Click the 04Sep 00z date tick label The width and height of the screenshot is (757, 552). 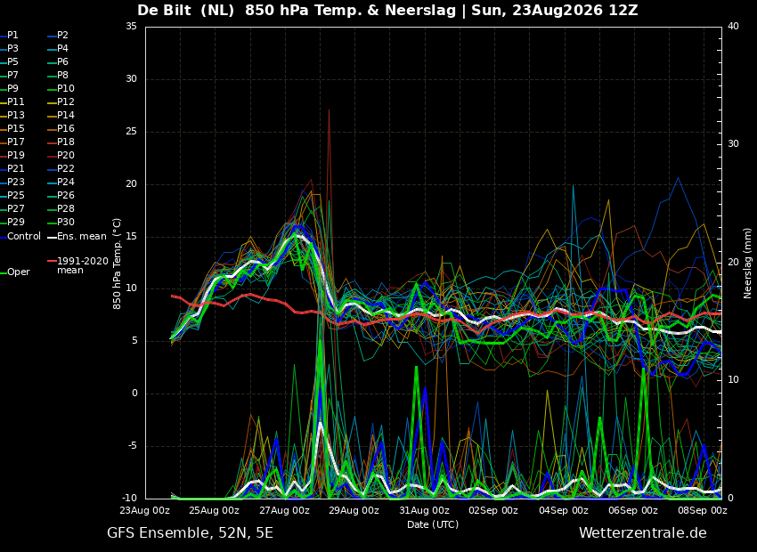[x=564, y=510]
